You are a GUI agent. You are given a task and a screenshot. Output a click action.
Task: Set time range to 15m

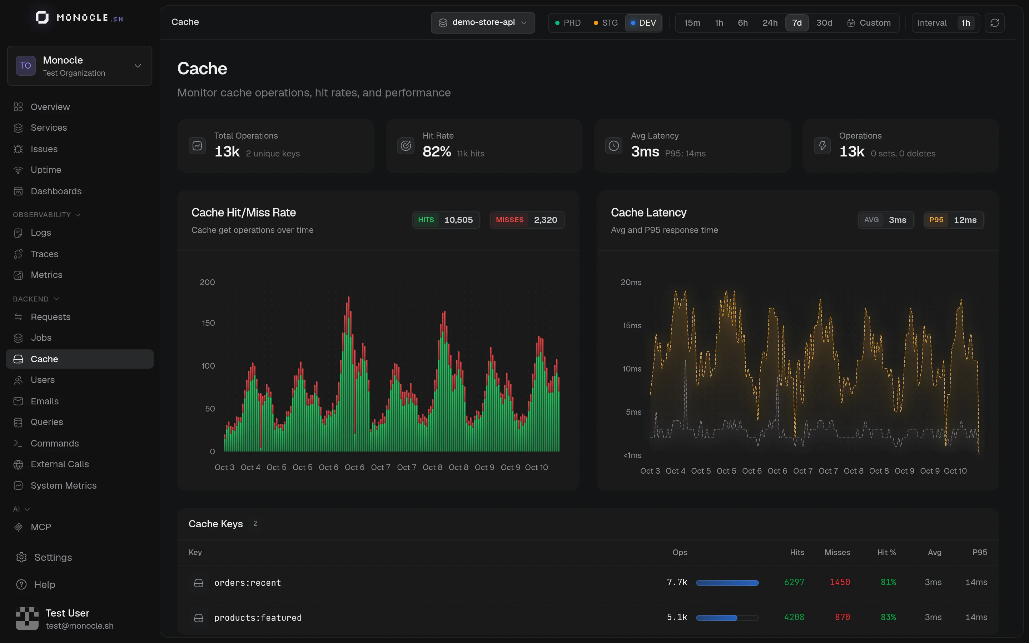[692, 23]
